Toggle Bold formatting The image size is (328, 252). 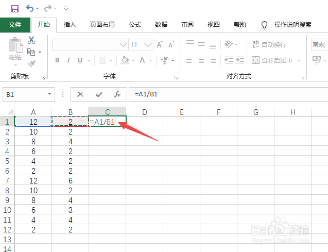pos(57,60)
